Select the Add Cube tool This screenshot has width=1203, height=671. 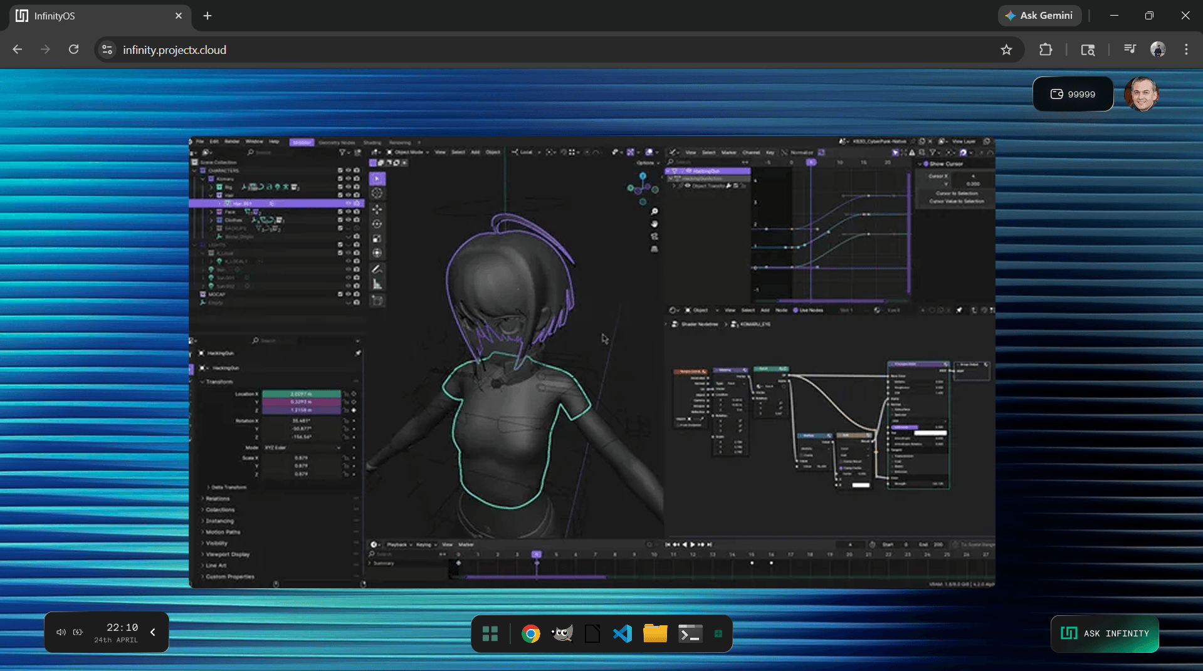click(x=377, y=301)
